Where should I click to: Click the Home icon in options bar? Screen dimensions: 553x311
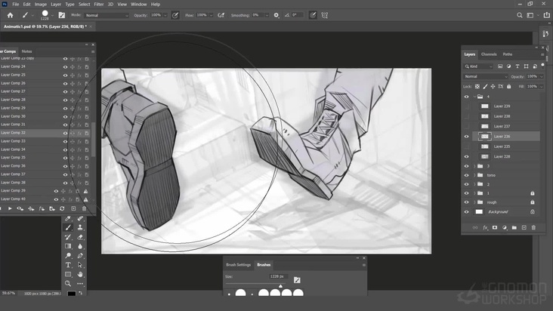tap(10, 15)
